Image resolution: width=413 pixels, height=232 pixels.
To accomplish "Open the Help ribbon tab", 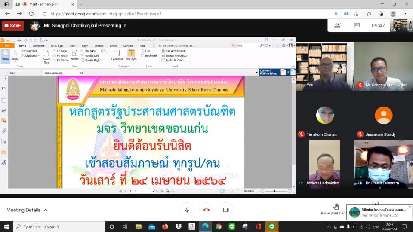I will 142,46.
